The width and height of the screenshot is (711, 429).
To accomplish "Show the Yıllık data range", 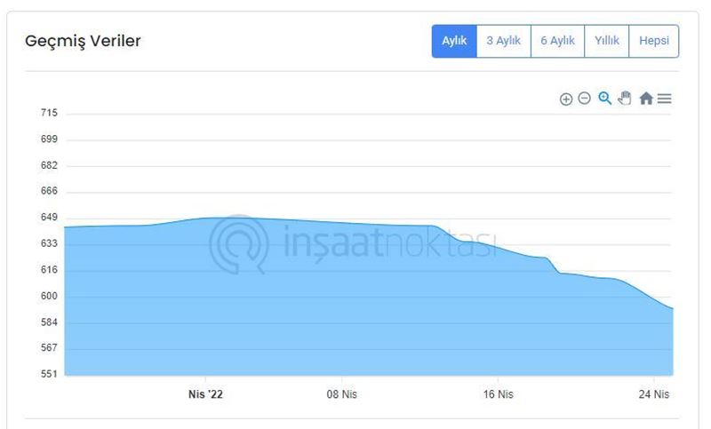I will [607, 41].
